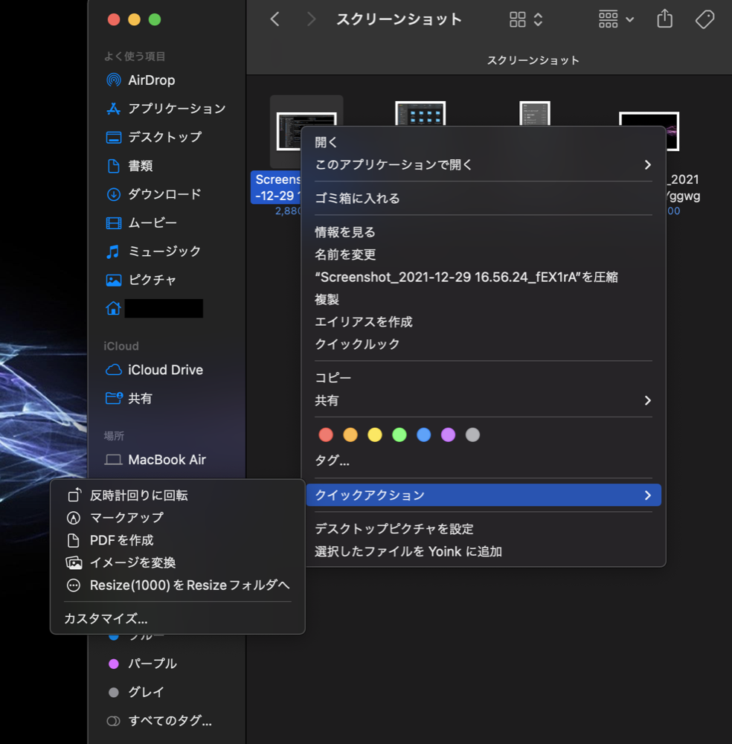Viewport: 732px width, 744px height.
Task: Apply the blue tag color in the context menu
Action: tap(423, 434)
